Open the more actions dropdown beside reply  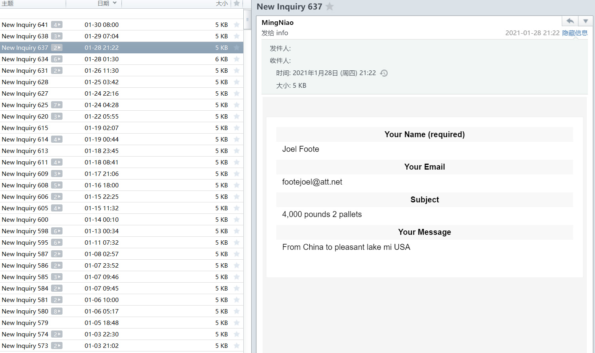[586, 21]
